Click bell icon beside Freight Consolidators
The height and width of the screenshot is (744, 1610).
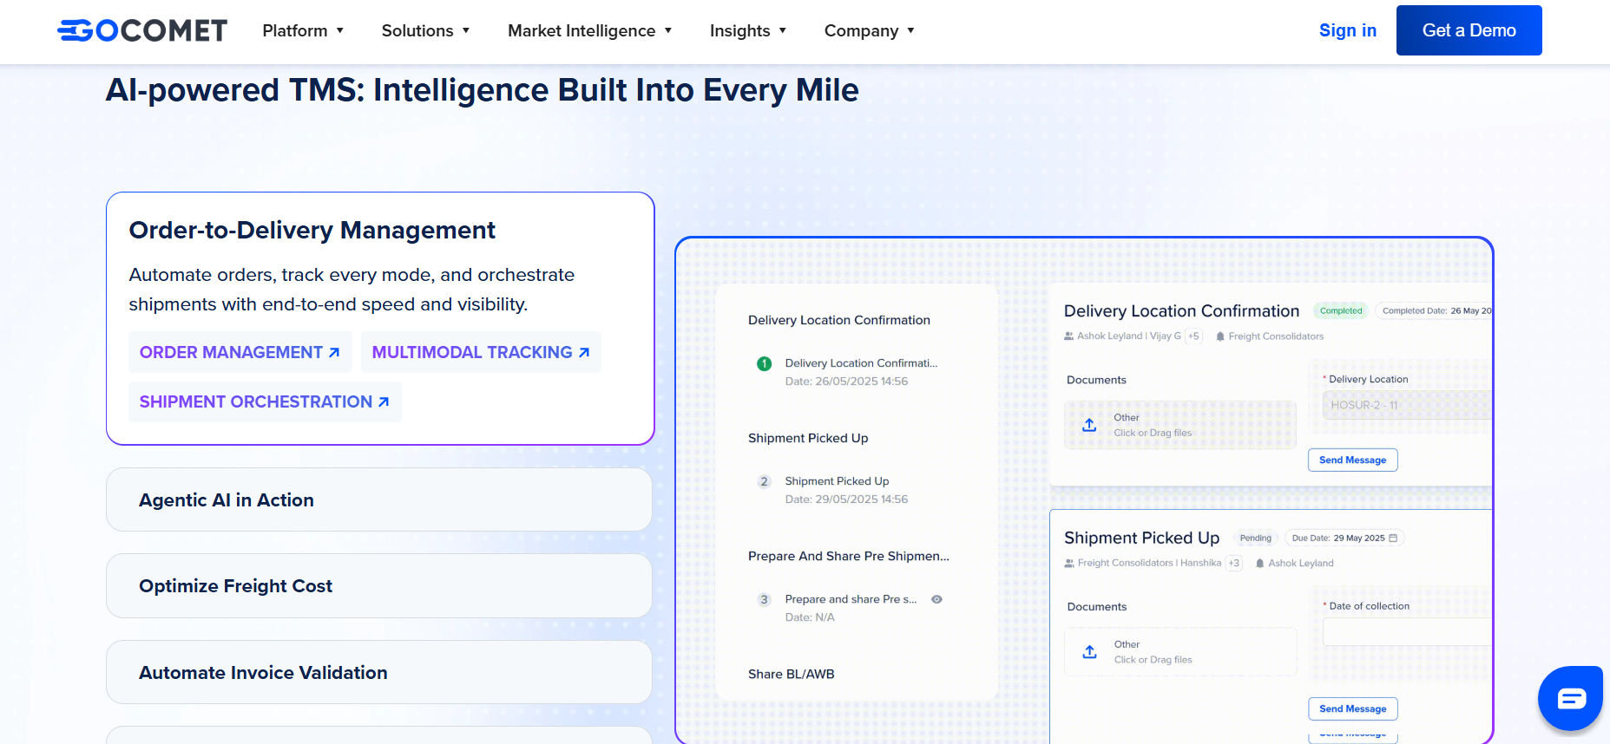coord(1220,336)
